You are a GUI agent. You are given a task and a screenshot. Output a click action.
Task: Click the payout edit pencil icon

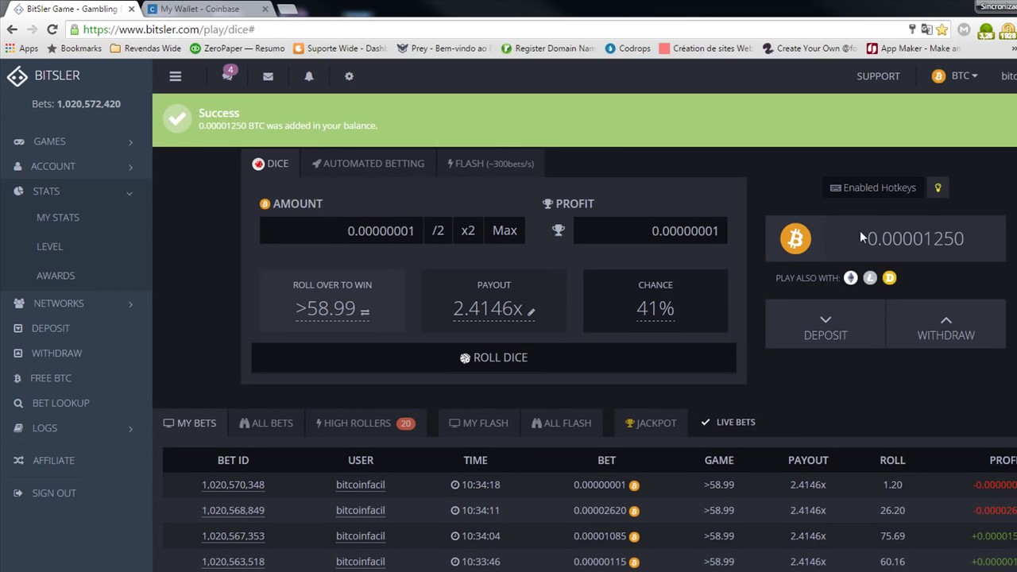pyautogui.click(x=531, y=311)
